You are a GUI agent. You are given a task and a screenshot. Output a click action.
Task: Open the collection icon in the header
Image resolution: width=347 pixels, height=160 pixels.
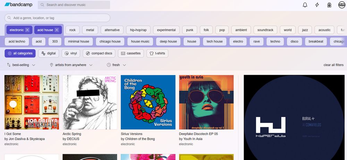pyautogui.click(x=329, y=5)
